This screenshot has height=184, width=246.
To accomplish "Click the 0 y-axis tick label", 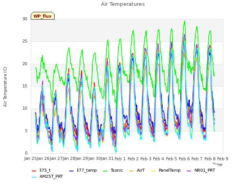I will click(26, 153).
